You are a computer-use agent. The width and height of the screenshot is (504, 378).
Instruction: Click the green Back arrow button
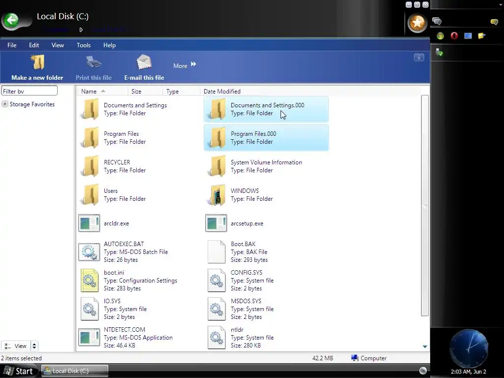[12, 21]
